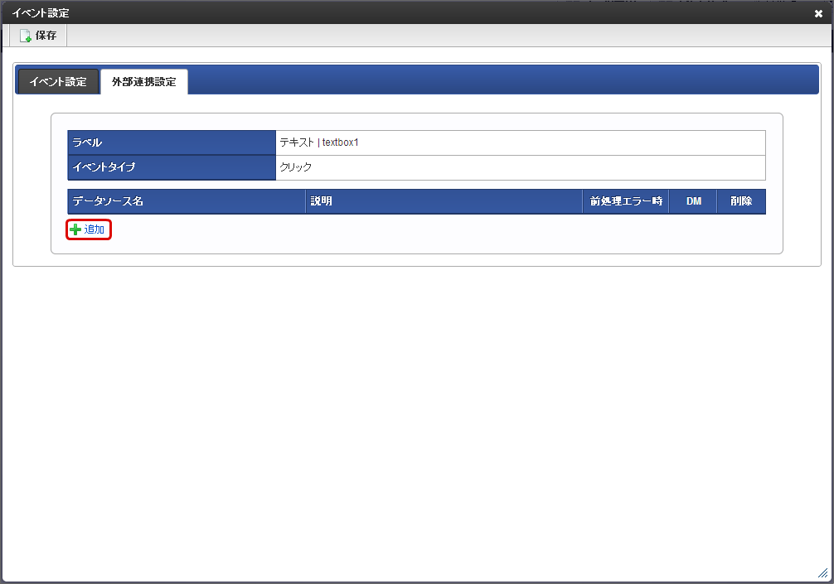Click the dialog resize grip in the corner
This screenshot has height=584, width=834.
tap(823, 573)
